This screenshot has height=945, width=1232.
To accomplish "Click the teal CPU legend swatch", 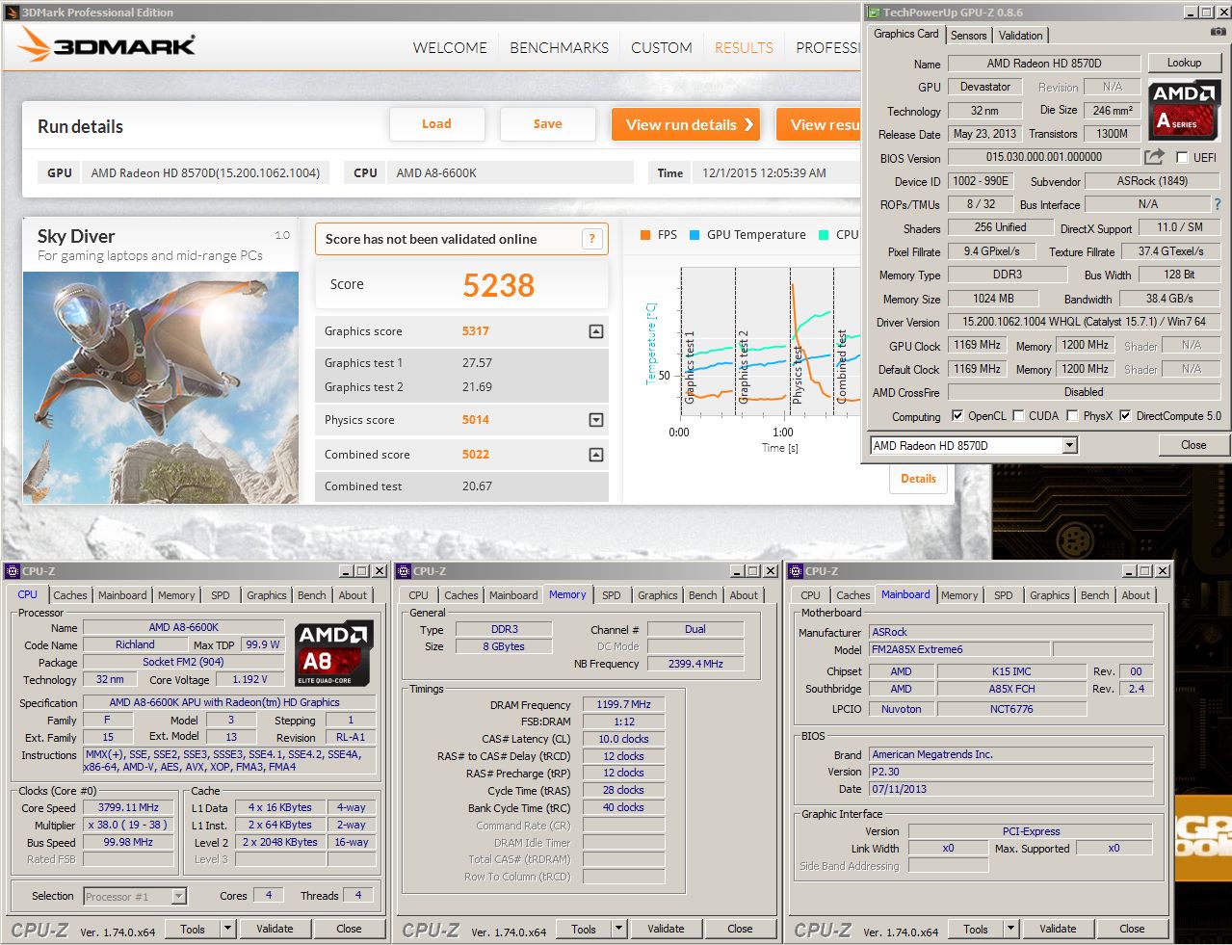I will (824, 235).
